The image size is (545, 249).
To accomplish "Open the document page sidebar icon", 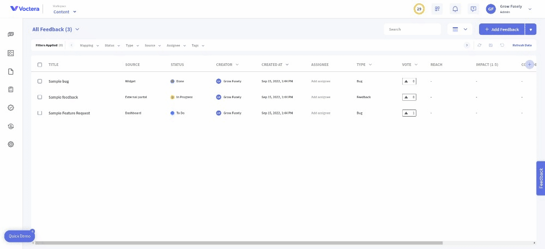I will [x=11, y=71].
